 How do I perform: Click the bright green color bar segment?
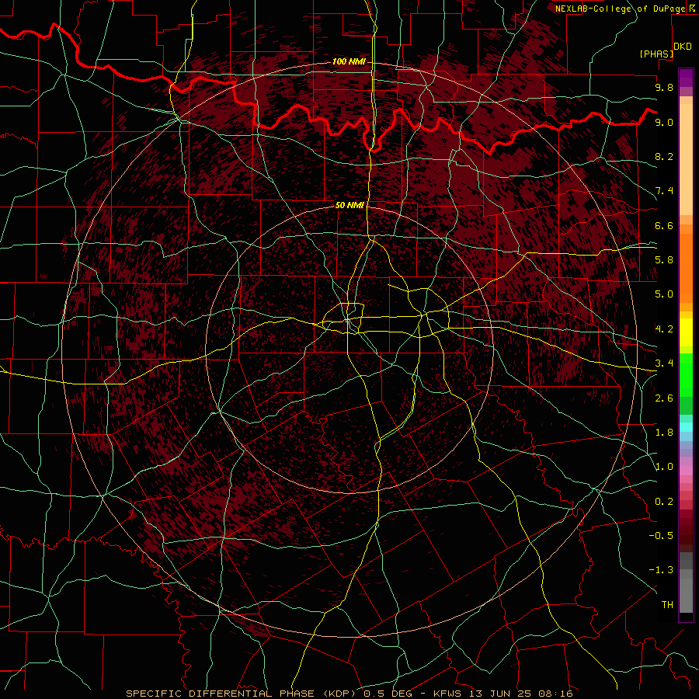tap(686, 374)
